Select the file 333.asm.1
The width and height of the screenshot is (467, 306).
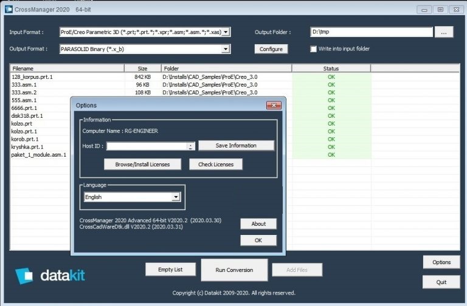pyautogui.click(x=24, y=85)
